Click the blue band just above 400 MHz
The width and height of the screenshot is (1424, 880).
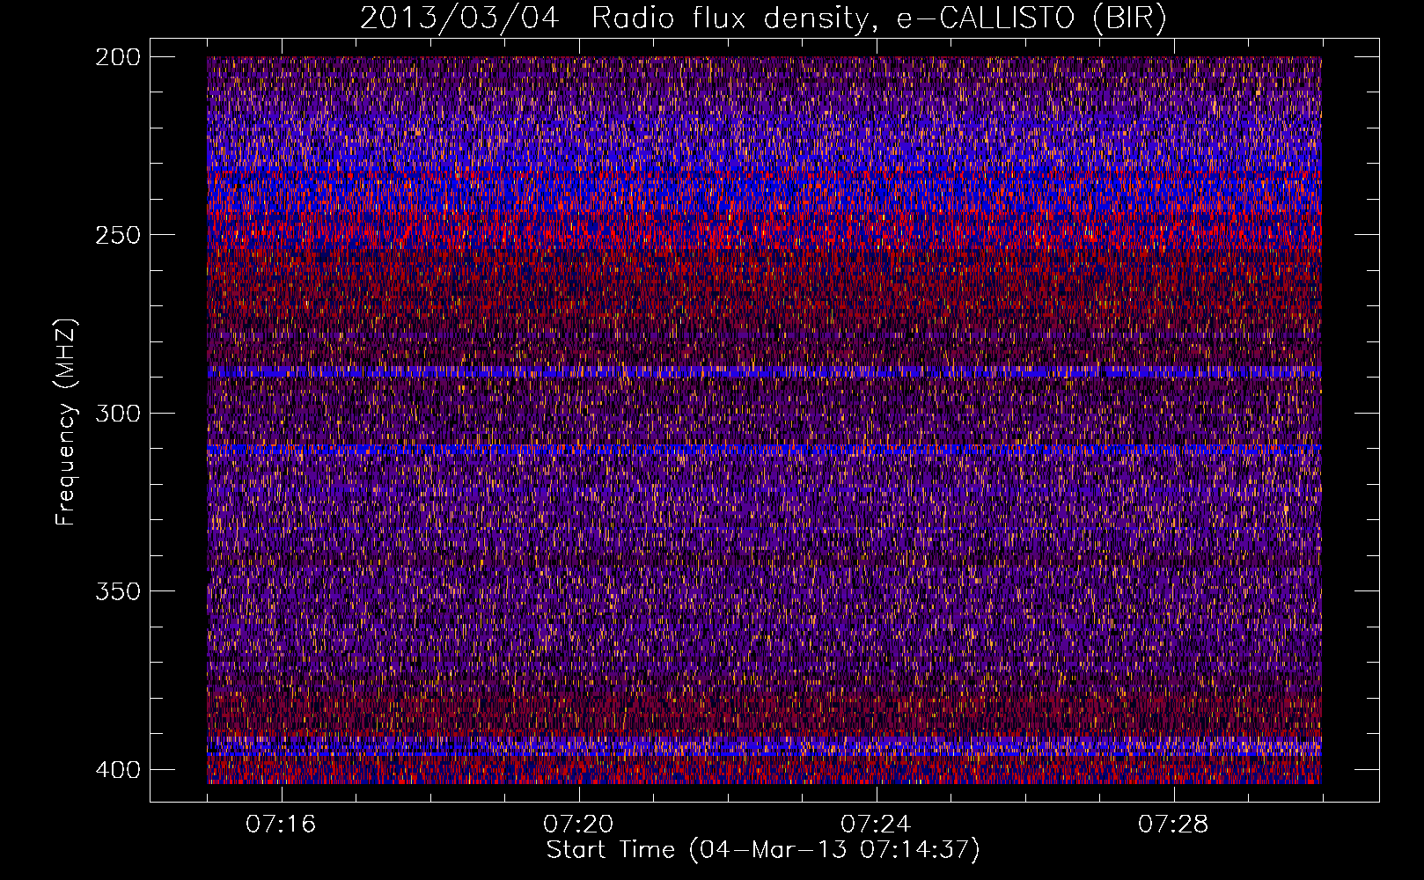point(764,747)
